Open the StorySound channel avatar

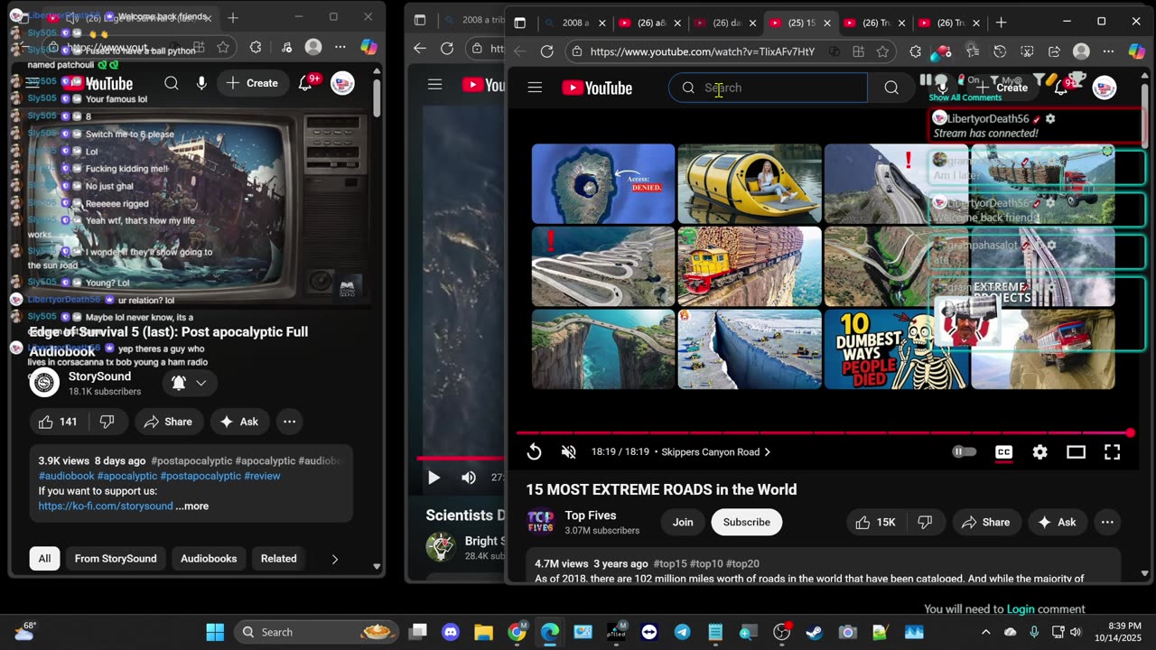click(44, 383)
